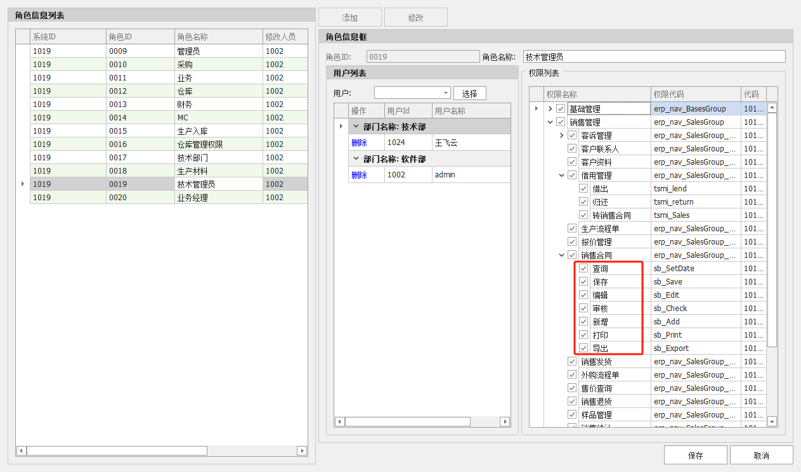Image resolution: width=801 pixels, height=472 pixels.
Task: Toggle the 报价管理 checkbox
Action: click(x=572, y=242)
